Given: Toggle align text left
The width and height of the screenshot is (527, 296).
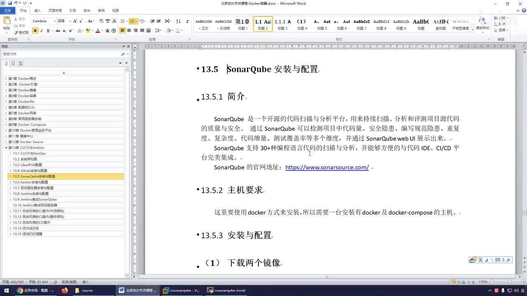Looking at the screenshot, I should pos(123,31).
